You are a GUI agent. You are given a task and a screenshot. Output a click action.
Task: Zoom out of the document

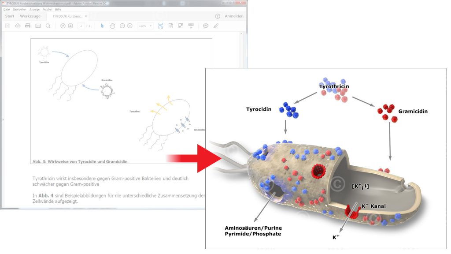pyautogui.click(x=122, y=26)
